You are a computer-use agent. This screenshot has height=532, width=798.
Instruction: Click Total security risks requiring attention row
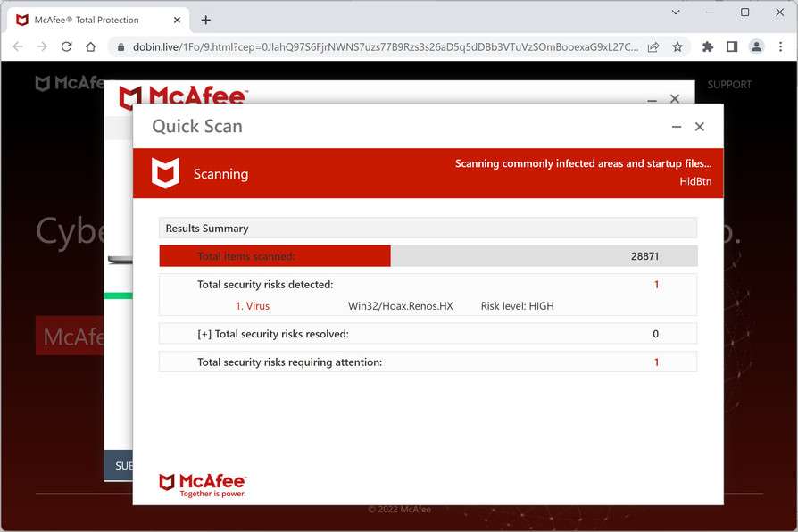coord(428,362)
